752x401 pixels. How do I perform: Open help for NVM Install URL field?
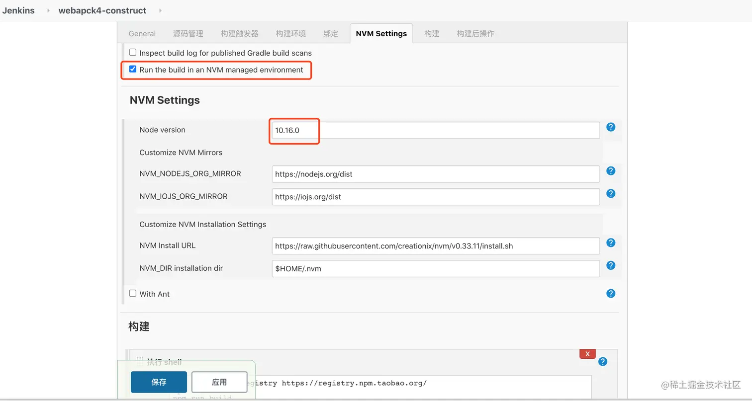pos(611,242)
